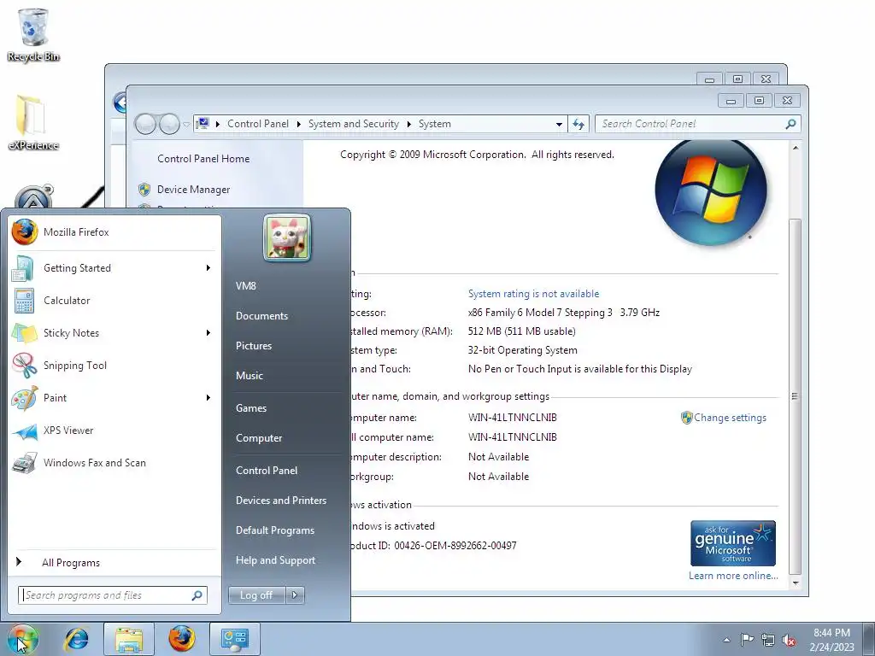Start the Snipping Tool

point(115,366)
